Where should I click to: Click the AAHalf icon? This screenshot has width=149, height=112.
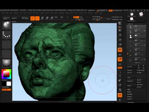[x=120, y=44]
